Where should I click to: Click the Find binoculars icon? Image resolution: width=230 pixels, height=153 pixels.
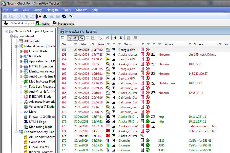pos(108,38)
